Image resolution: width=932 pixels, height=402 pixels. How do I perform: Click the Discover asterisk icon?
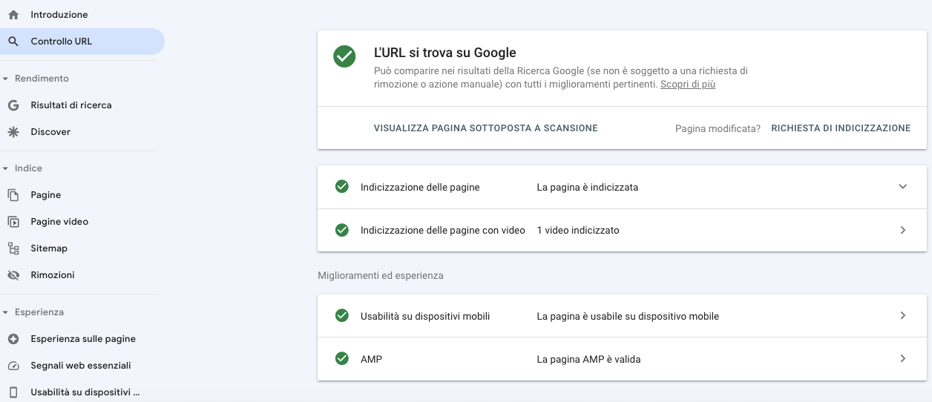click(13, 132)
